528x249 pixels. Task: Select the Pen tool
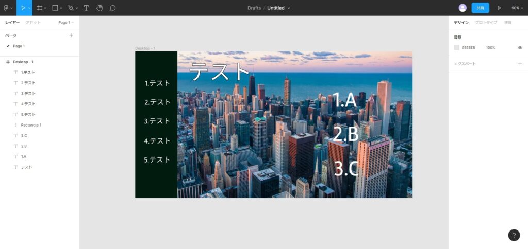coord(71,8)
